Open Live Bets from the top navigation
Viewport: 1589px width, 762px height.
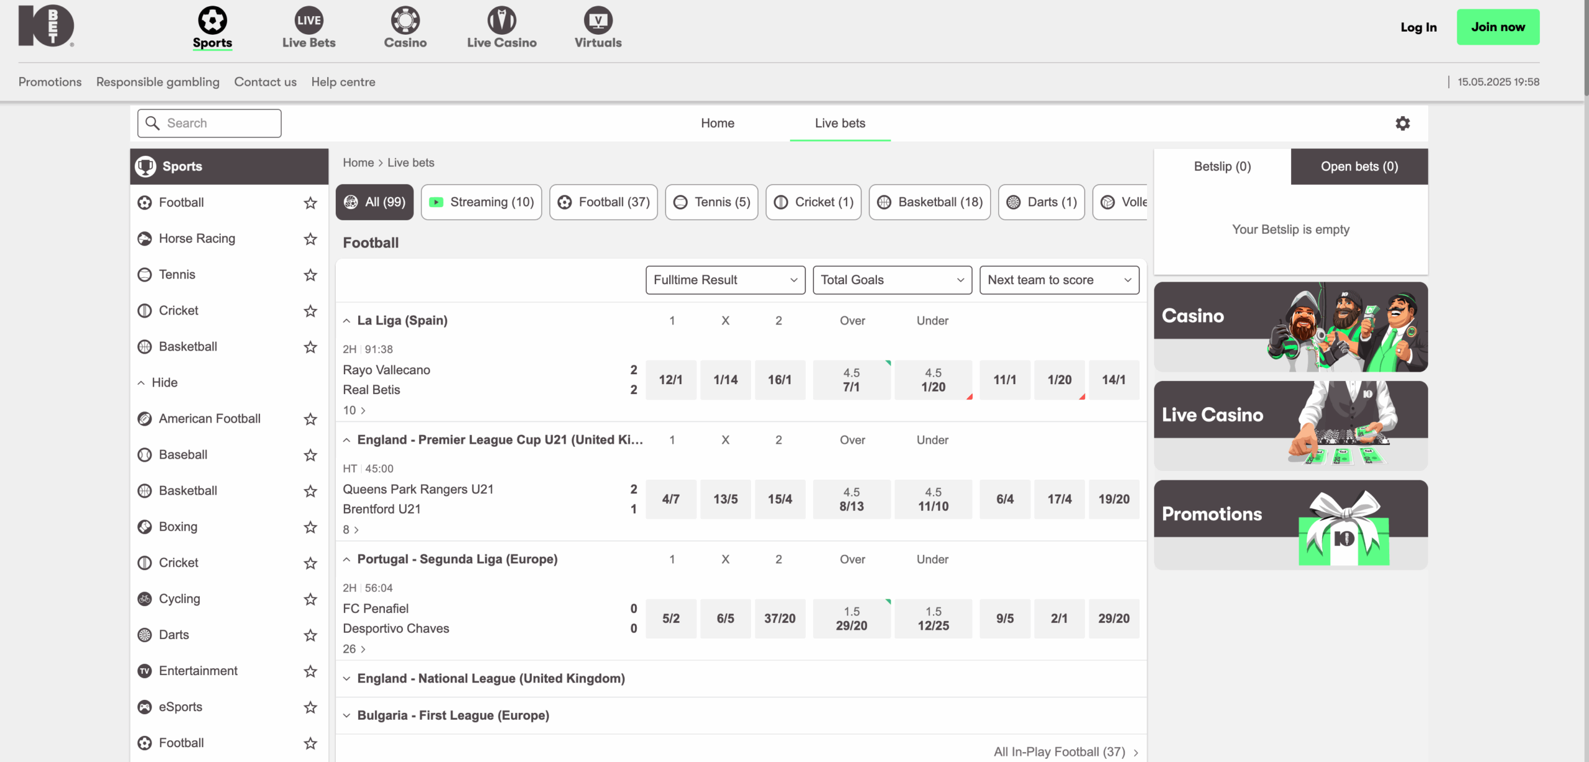point(308,28)
